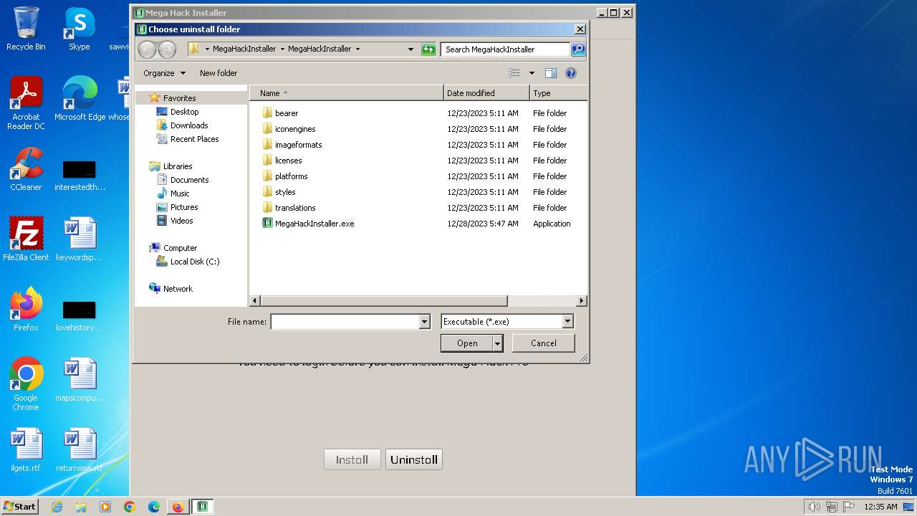Open the Pictures library
Viewport: 917px width, 516px height.
coord(183,207)
